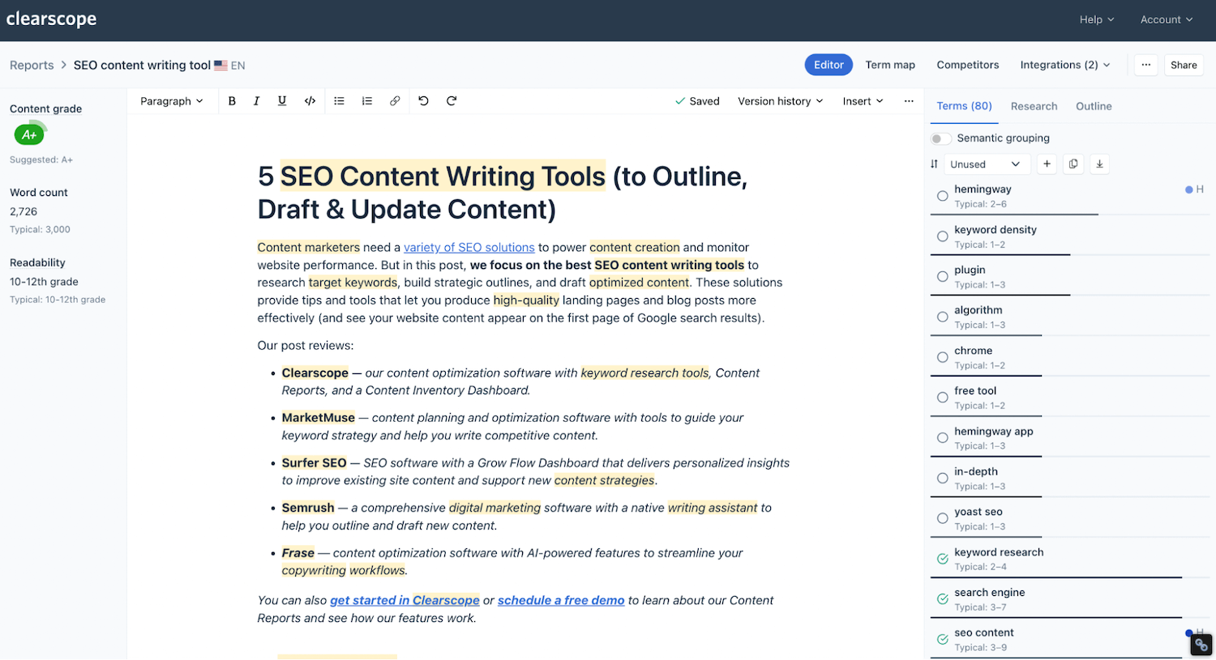
Task: Click the copy terms icon
Action: tap(1073, 164)
